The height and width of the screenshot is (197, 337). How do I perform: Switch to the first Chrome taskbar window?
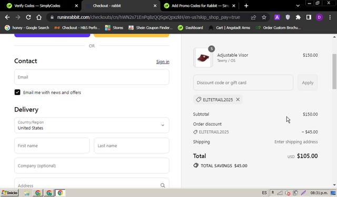pyautogui.click(x=38, y=193)
